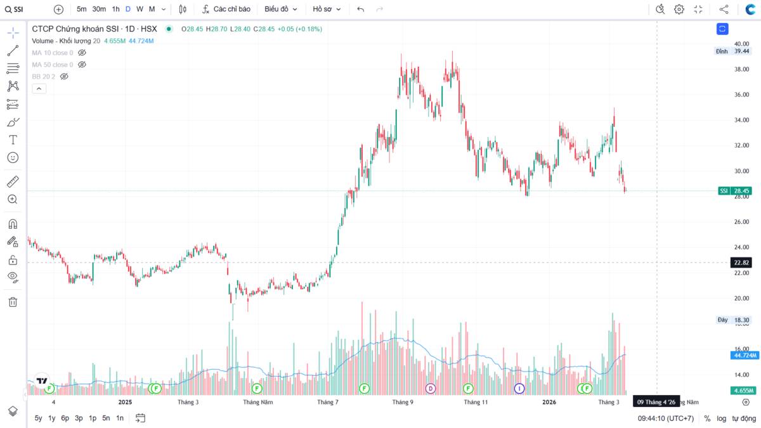Click the blue C logo icon
The height and width of the screenshot is (428, 761).
750,10
